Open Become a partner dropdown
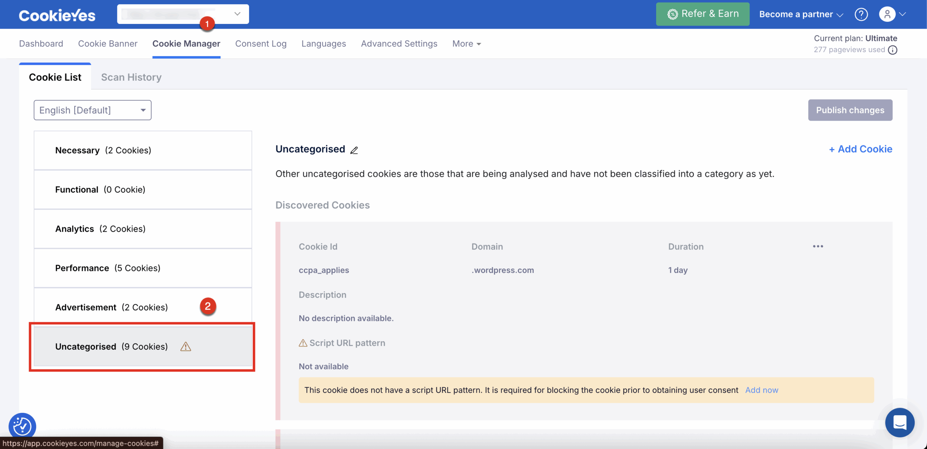Viewport: 927px width, 449px height. coord(801,14)
